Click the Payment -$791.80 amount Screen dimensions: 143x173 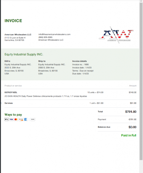132,119
